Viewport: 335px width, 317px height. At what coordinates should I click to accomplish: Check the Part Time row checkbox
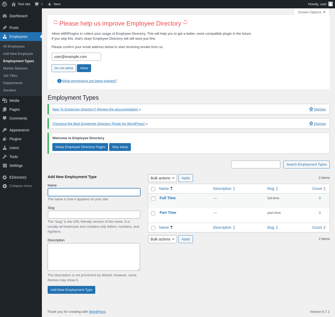coord(153,213)
